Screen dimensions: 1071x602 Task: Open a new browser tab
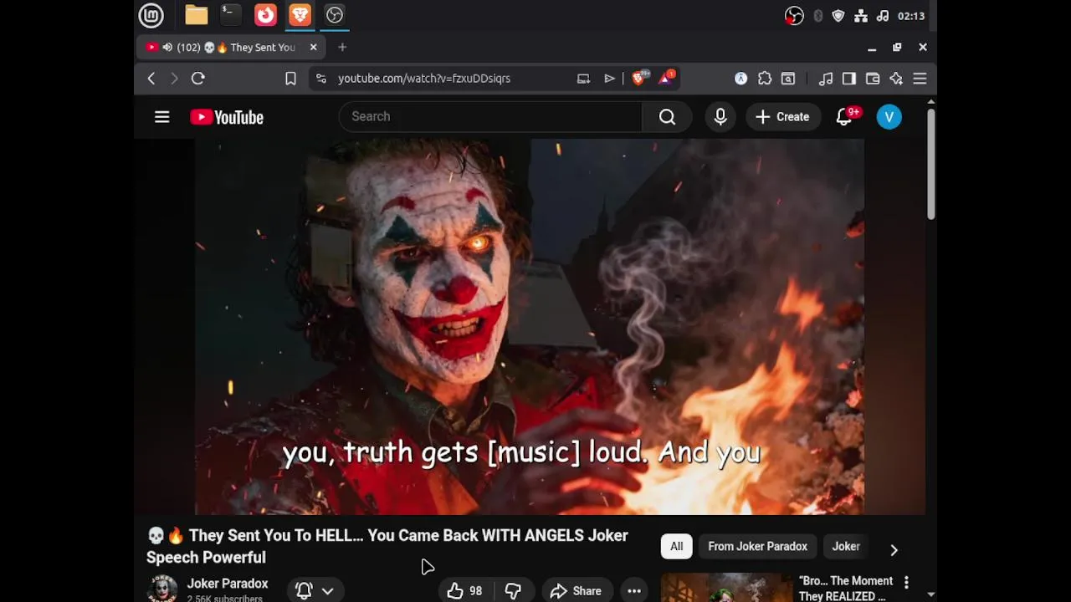pos(342,48)
